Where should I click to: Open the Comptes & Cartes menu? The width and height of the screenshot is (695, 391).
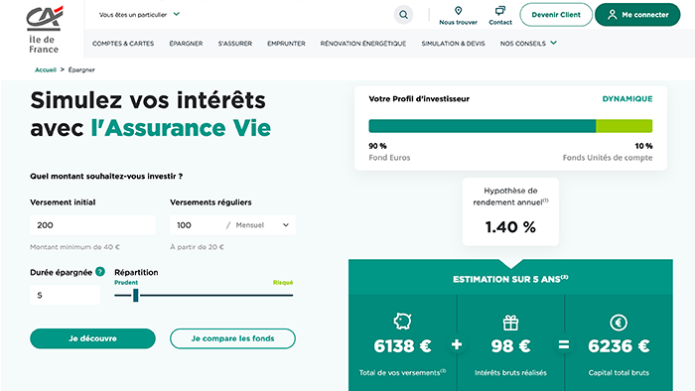[123, 44]
